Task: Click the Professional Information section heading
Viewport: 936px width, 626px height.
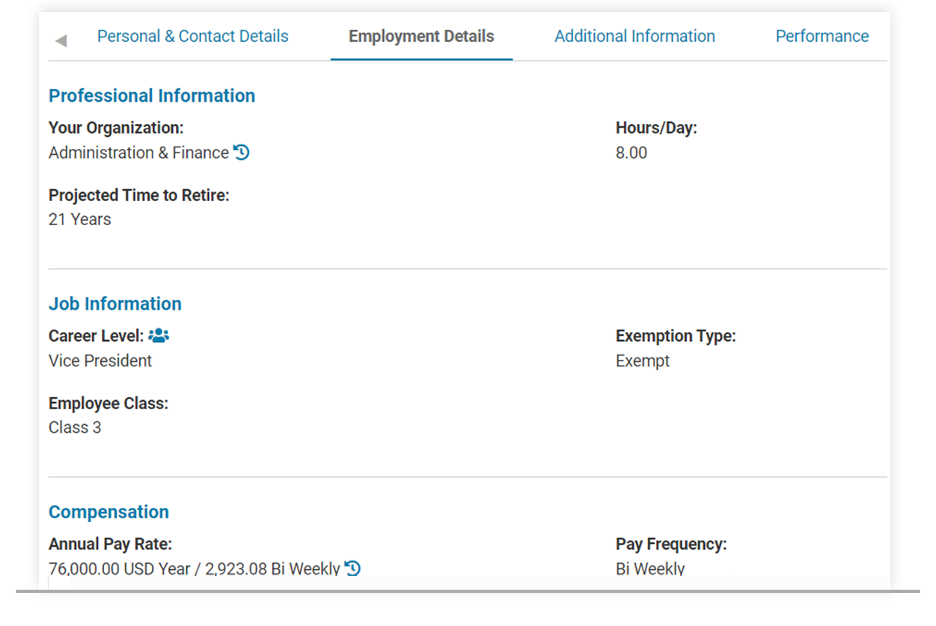Action: [x=152, y=95]
